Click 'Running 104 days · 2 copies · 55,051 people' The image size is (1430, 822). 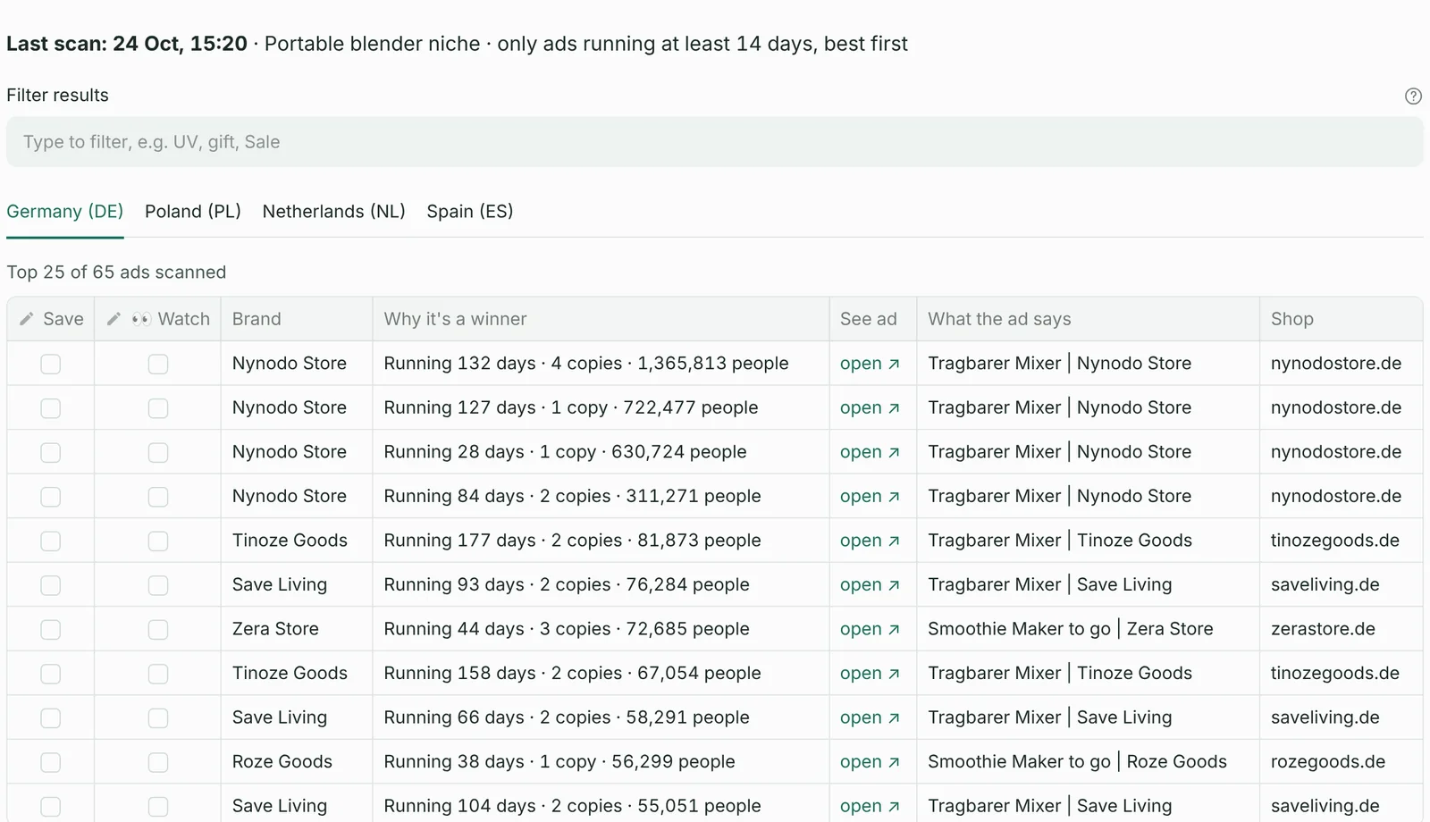pos(572,806)
